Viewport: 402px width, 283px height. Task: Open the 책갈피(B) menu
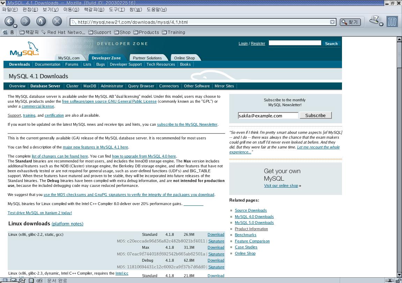click(x=94, y=9)
